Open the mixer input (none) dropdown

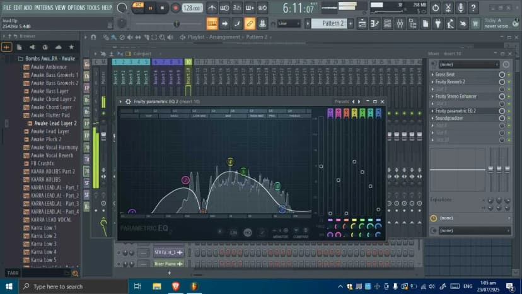(468, 64)
